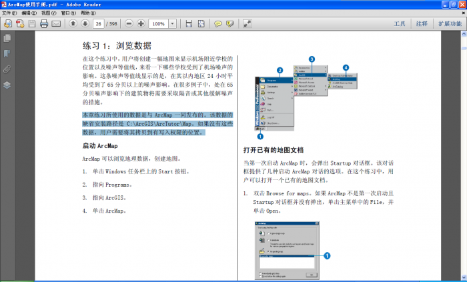Click the page number field showing 26
This screenshot has width=467, height=282.
point(98,24)
